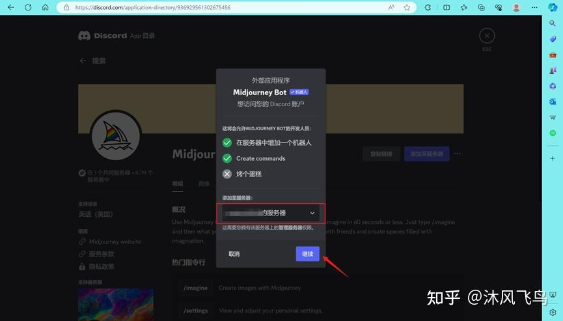Click the 热门指令行 heading
Image resolution: width=563 pixels, height=321 pixels.
pos(189,262)
